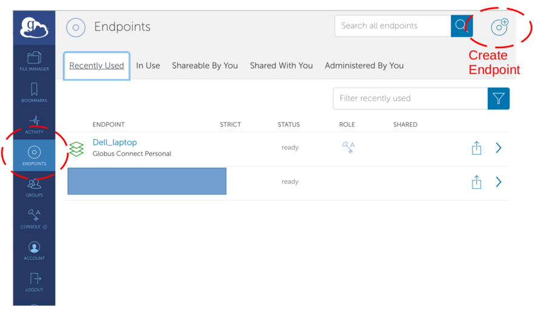This screenshot has width=546, height=309.
Task: Open the Dell_laptop endpoint link
Action: (115, 142)
